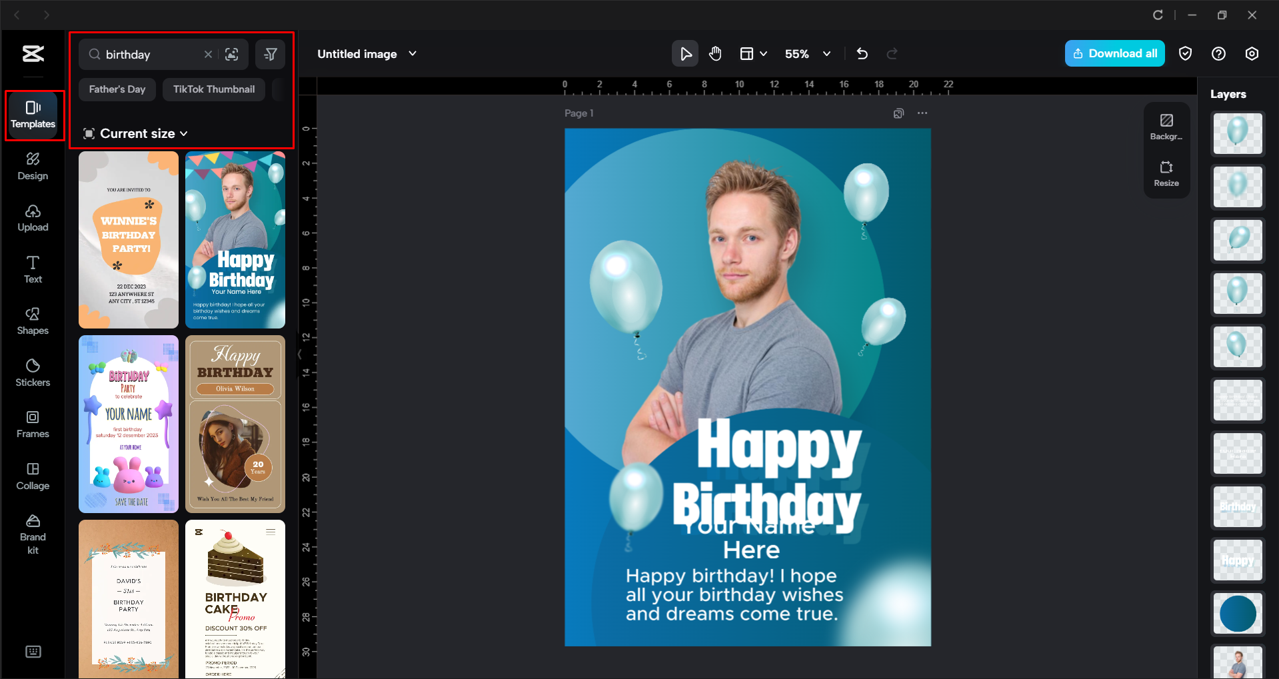Switch to the Design tab
Viewport: 1279px width, 679px height.
coord(33,167)
